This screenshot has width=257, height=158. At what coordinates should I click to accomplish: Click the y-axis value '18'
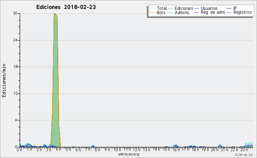tap(15, 67)
